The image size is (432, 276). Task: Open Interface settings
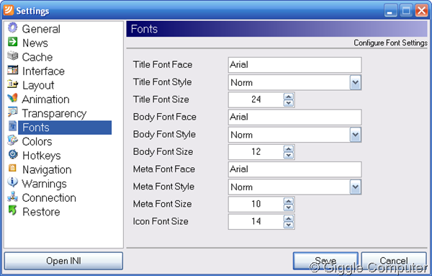coord(43,71)
